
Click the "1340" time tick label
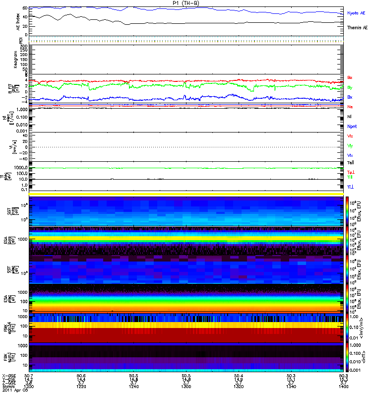(x=291, y=387)
